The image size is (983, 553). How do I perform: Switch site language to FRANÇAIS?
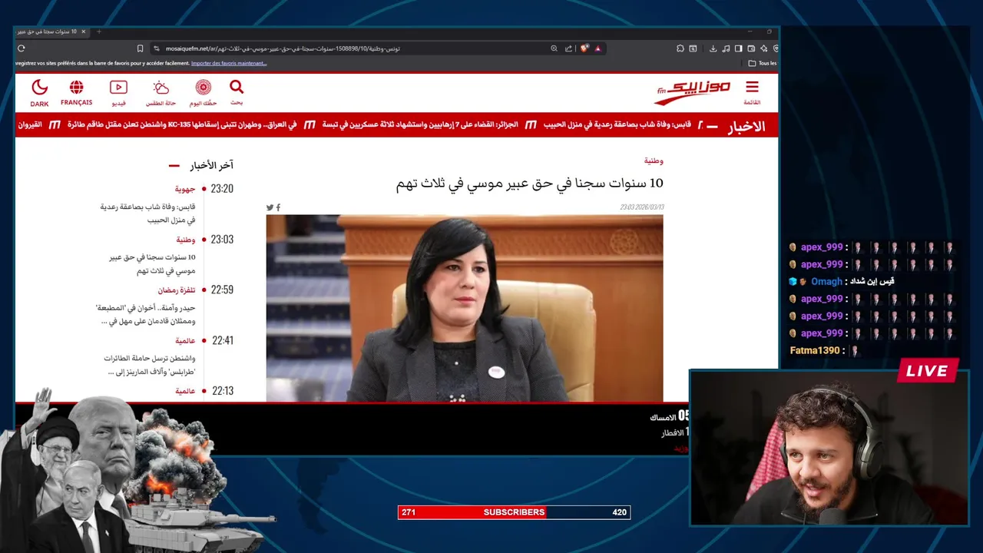[76, 92]
